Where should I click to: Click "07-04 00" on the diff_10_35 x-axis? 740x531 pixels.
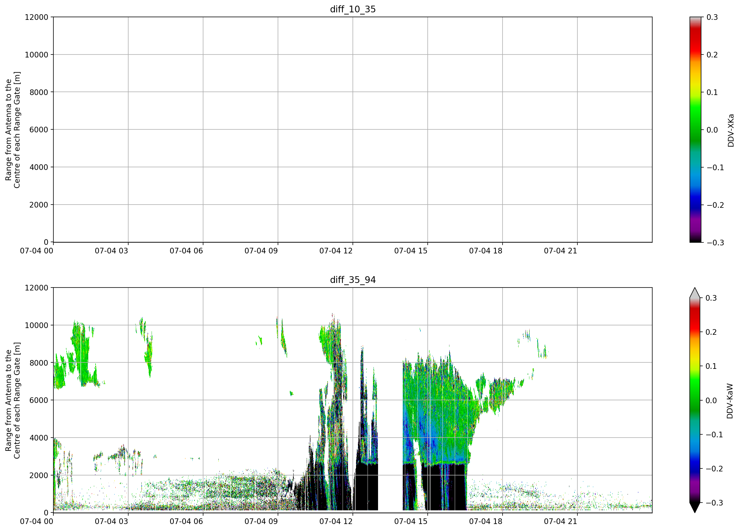[x=36, y=251]
